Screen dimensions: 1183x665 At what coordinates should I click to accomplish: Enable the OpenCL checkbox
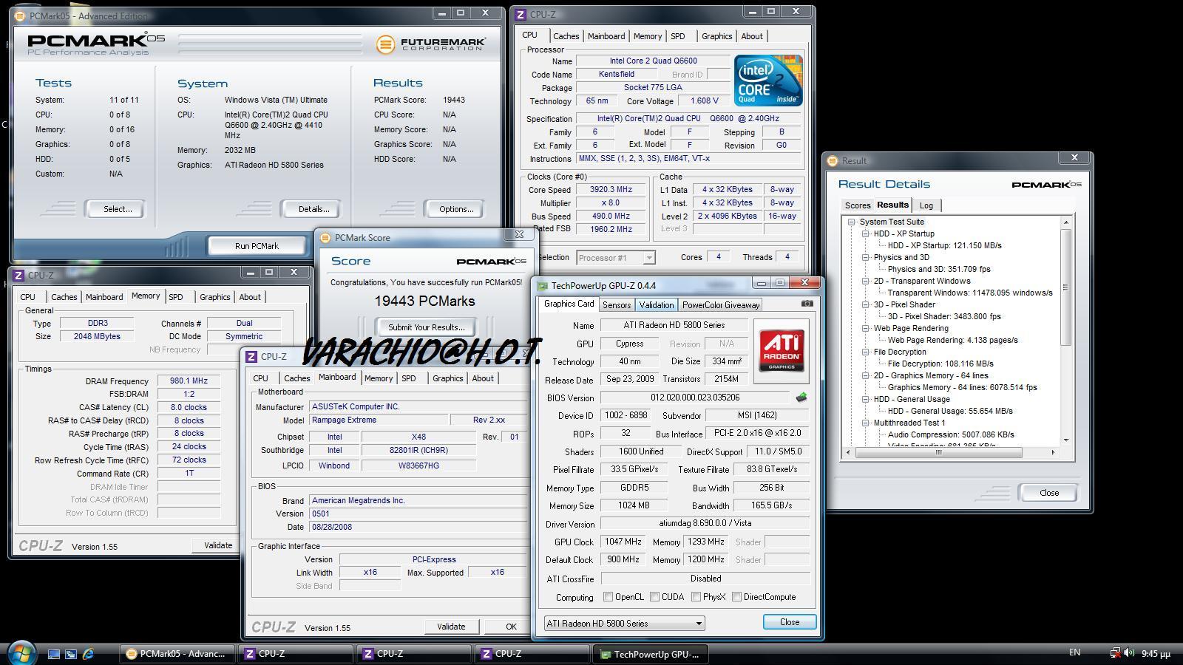[x=608, y=597]
